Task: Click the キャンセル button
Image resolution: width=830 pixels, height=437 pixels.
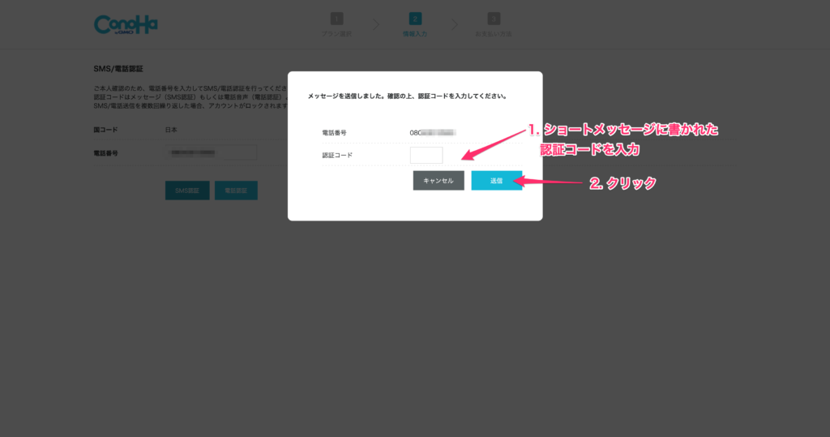Action: point(439,181)
